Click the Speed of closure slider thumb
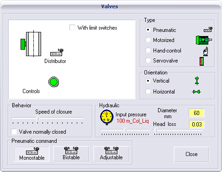 (x=38, y=118)
